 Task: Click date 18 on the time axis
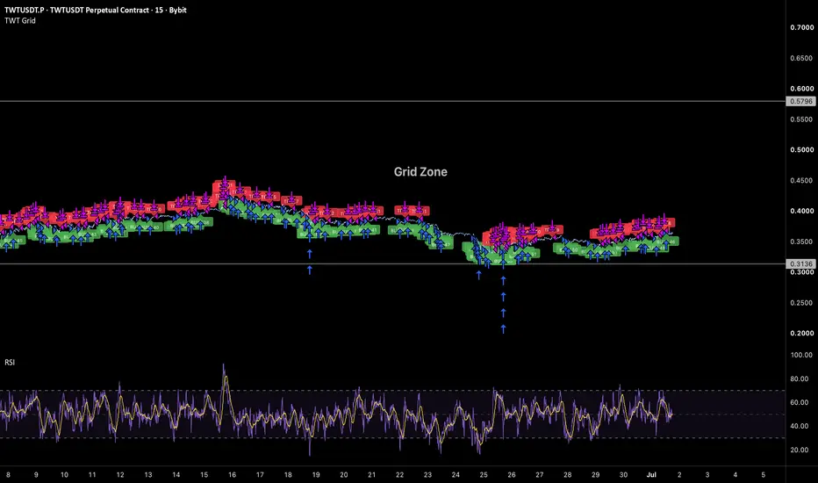[x=288, y=474]
